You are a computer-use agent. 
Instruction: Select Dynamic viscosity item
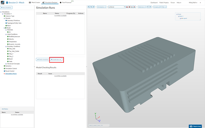[15, 44]
